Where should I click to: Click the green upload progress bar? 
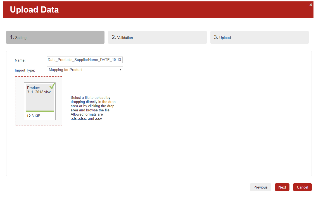[40, 111]
